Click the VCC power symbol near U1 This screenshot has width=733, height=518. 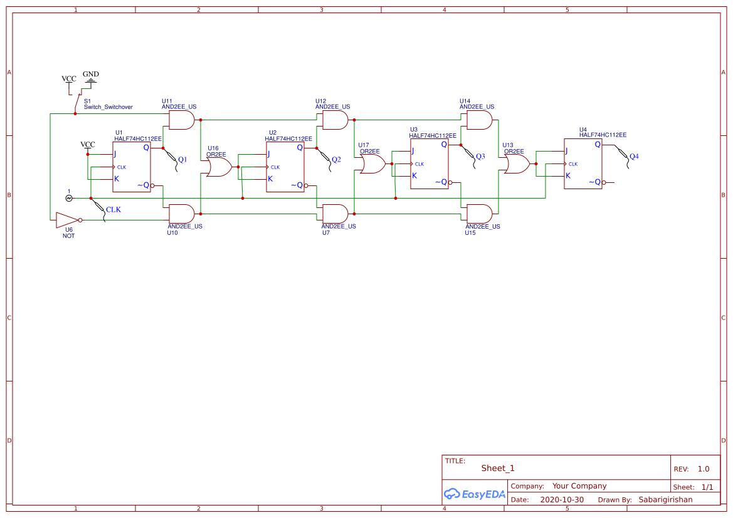point(87,145)
